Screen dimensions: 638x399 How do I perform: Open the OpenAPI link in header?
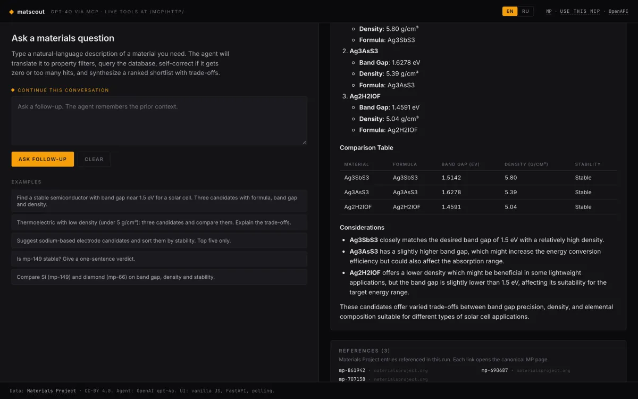coord(618,11)
